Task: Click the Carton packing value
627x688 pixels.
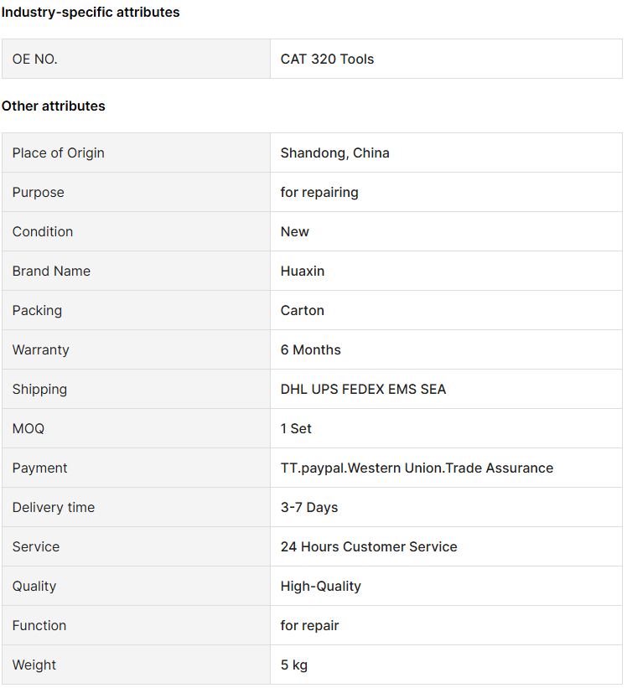Action: pos(303,311)
